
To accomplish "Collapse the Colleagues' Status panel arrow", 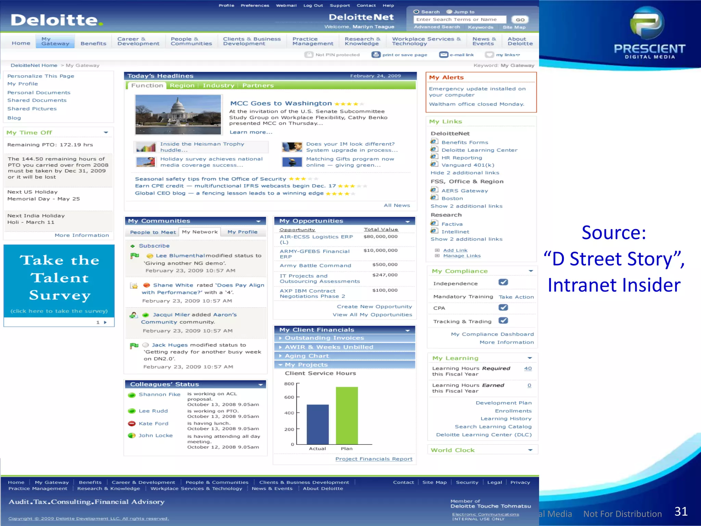I will click(x=260, y=385).
